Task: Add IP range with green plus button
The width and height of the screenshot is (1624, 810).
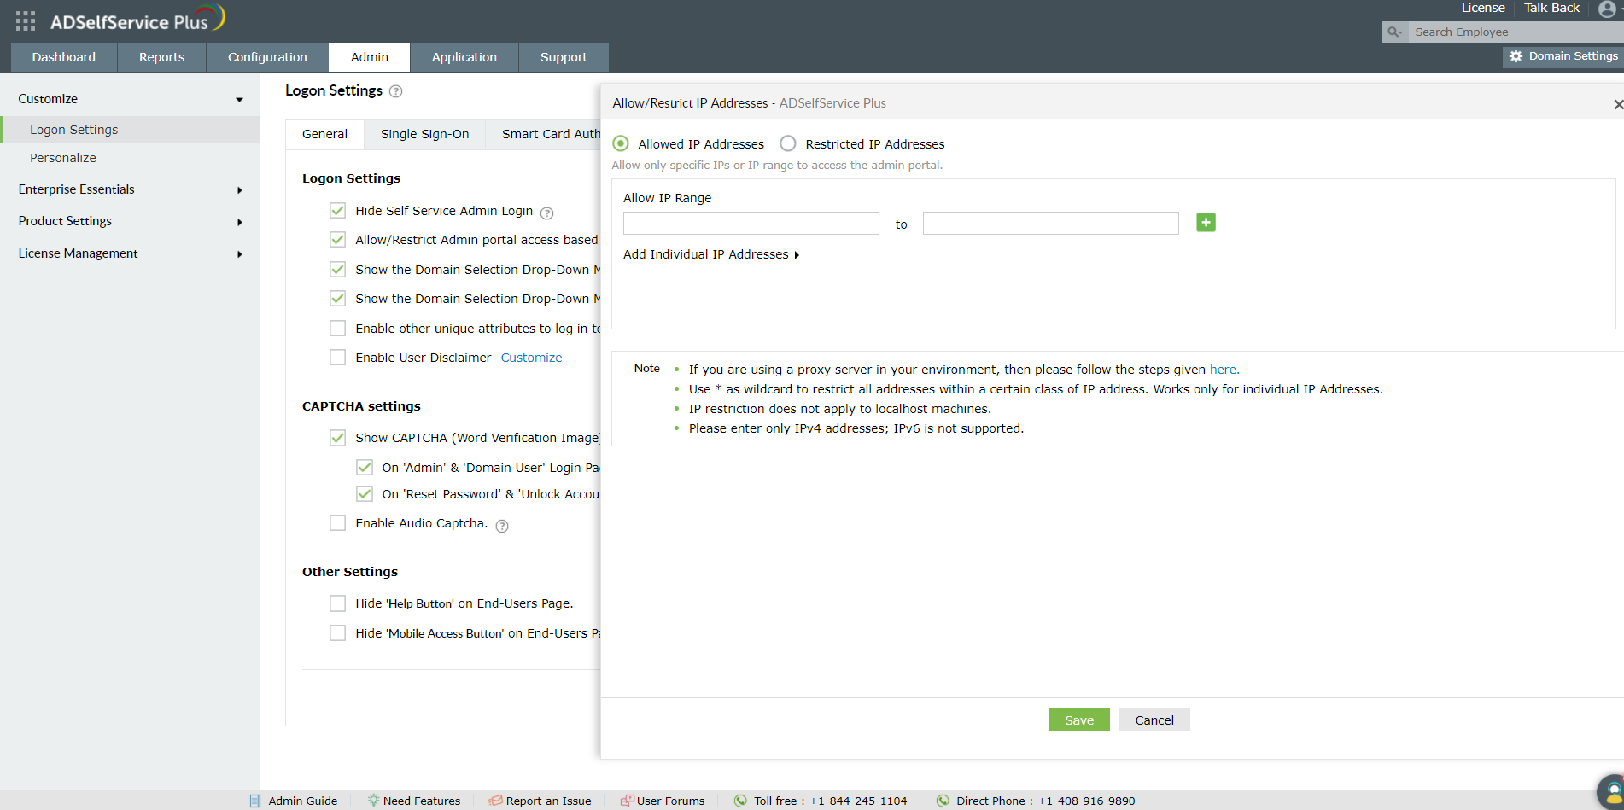Action: point(1206,223)
